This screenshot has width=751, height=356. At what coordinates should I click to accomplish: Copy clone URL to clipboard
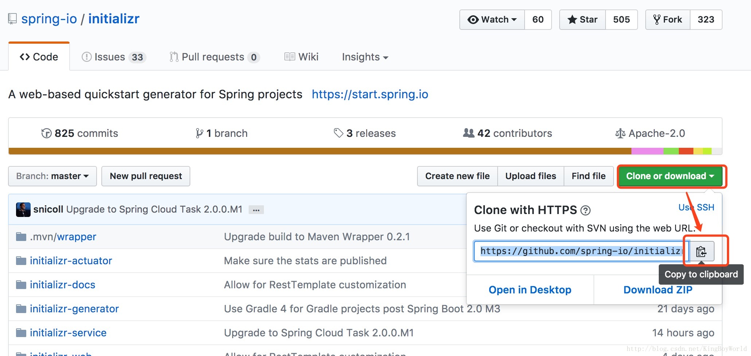701,251
